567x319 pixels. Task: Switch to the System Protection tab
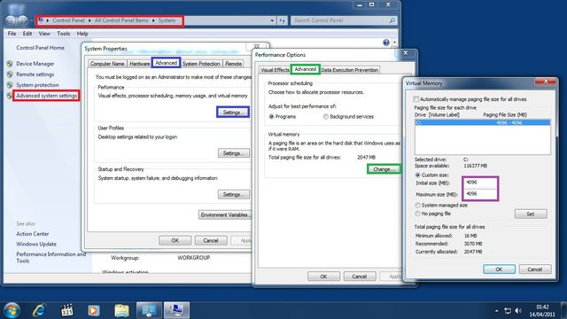click(201, 64)
